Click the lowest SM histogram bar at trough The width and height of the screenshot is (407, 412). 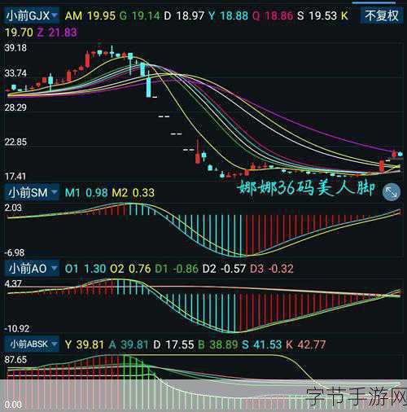(240, 235)
